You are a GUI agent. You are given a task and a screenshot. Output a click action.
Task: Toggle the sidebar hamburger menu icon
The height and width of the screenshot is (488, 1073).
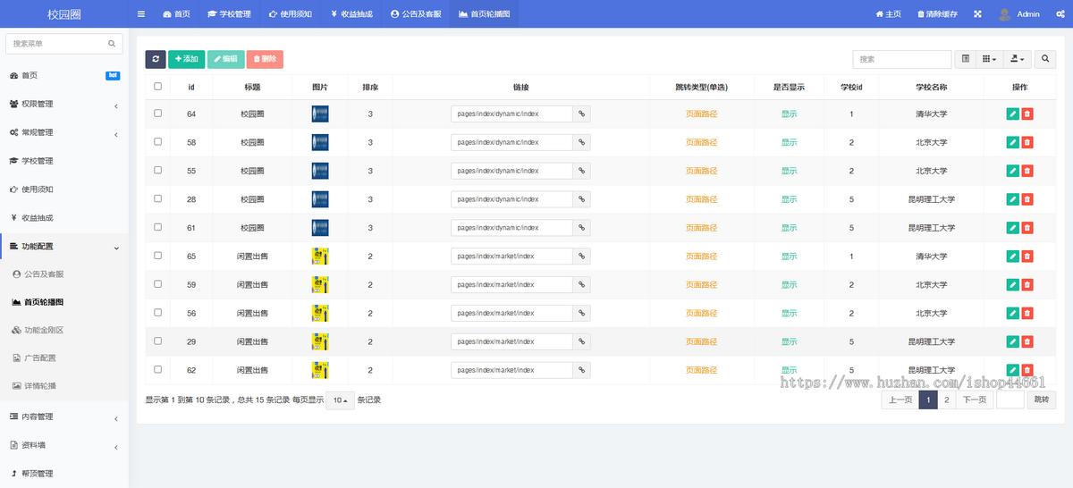141,14
